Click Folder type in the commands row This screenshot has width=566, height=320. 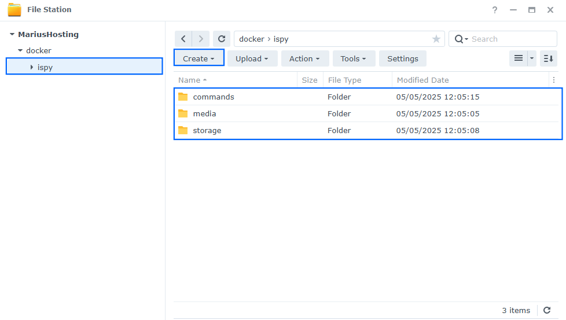339,97
